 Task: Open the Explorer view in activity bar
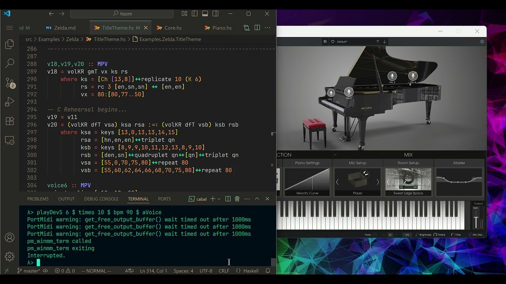pyautogui.click(x=10, y=45)
